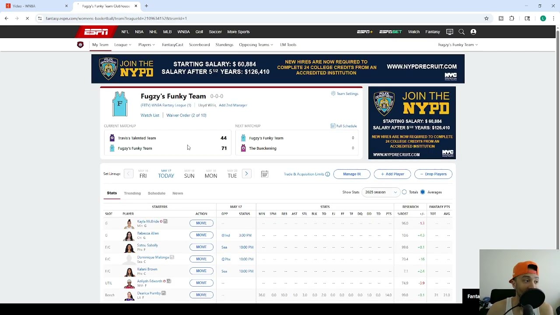
Task: Click the Add 2nd Manager link
Action: click(x=233, y=105)
